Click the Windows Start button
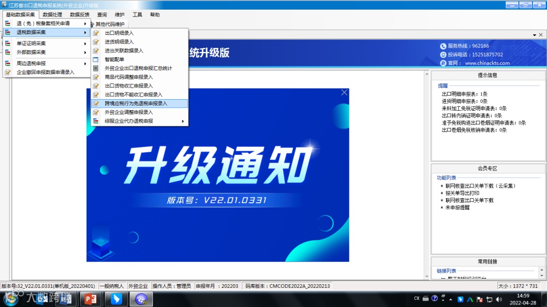Image resolution: width=547 pixels, height=307 pixels. pyautogui.click(x=11, y=299)
